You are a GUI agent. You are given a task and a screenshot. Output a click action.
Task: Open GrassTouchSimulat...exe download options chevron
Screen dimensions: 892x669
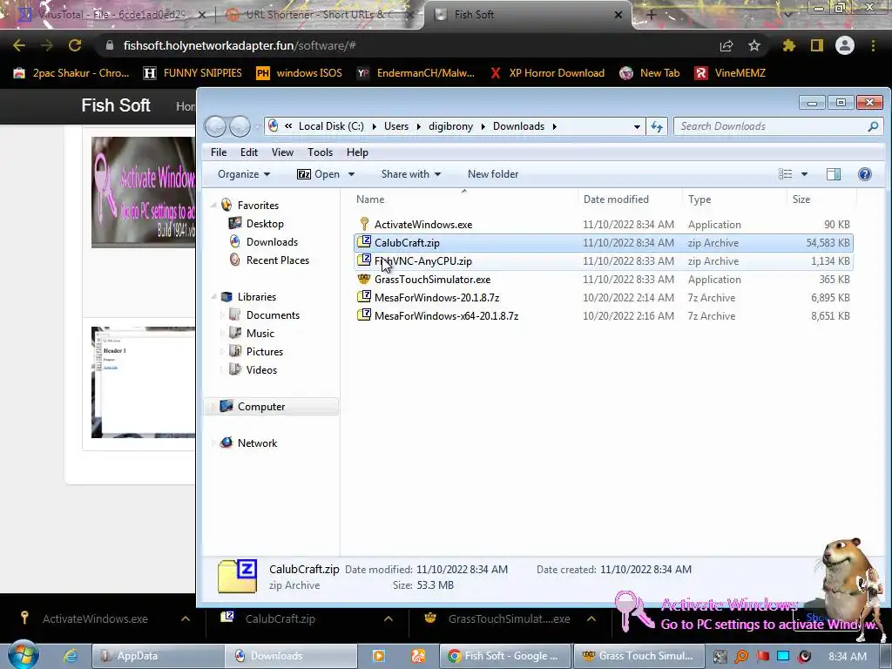[591, 619]
